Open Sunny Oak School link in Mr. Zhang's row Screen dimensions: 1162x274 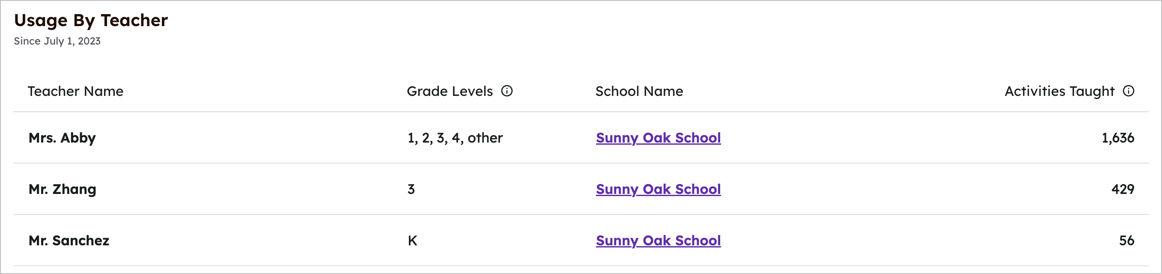point(658,189)
